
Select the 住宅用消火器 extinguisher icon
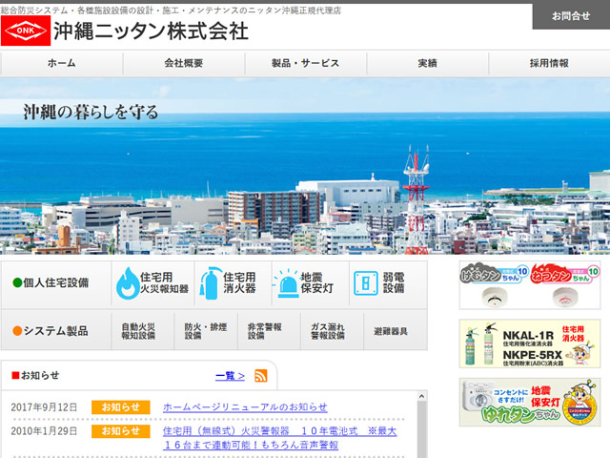click(x=210, y=283)
